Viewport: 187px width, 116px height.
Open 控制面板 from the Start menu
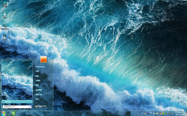pos(39,90)
